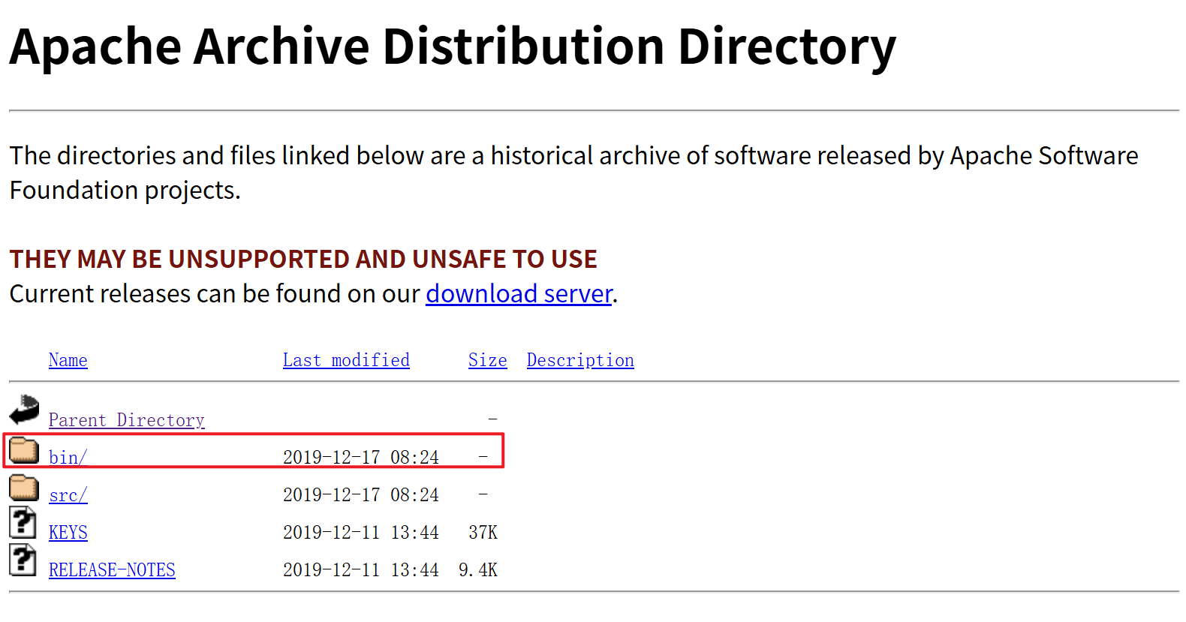Click the THEY MAY BE UNSUPPORTED warning text
The height and width of the screenshot is (622, 1186).
[x=303, y=259]
